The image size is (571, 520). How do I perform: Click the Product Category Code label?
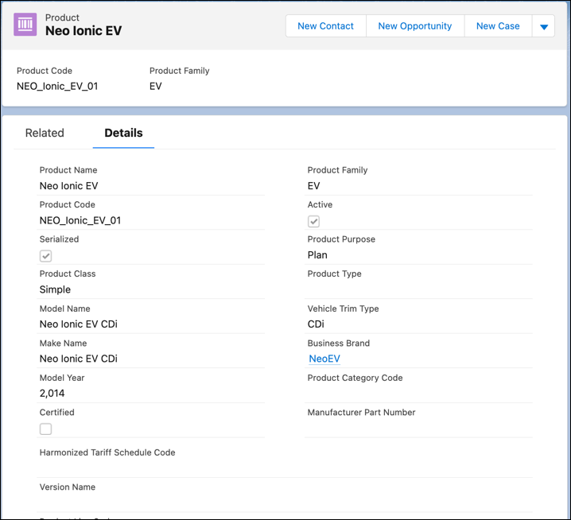click(x=355, y=378)
